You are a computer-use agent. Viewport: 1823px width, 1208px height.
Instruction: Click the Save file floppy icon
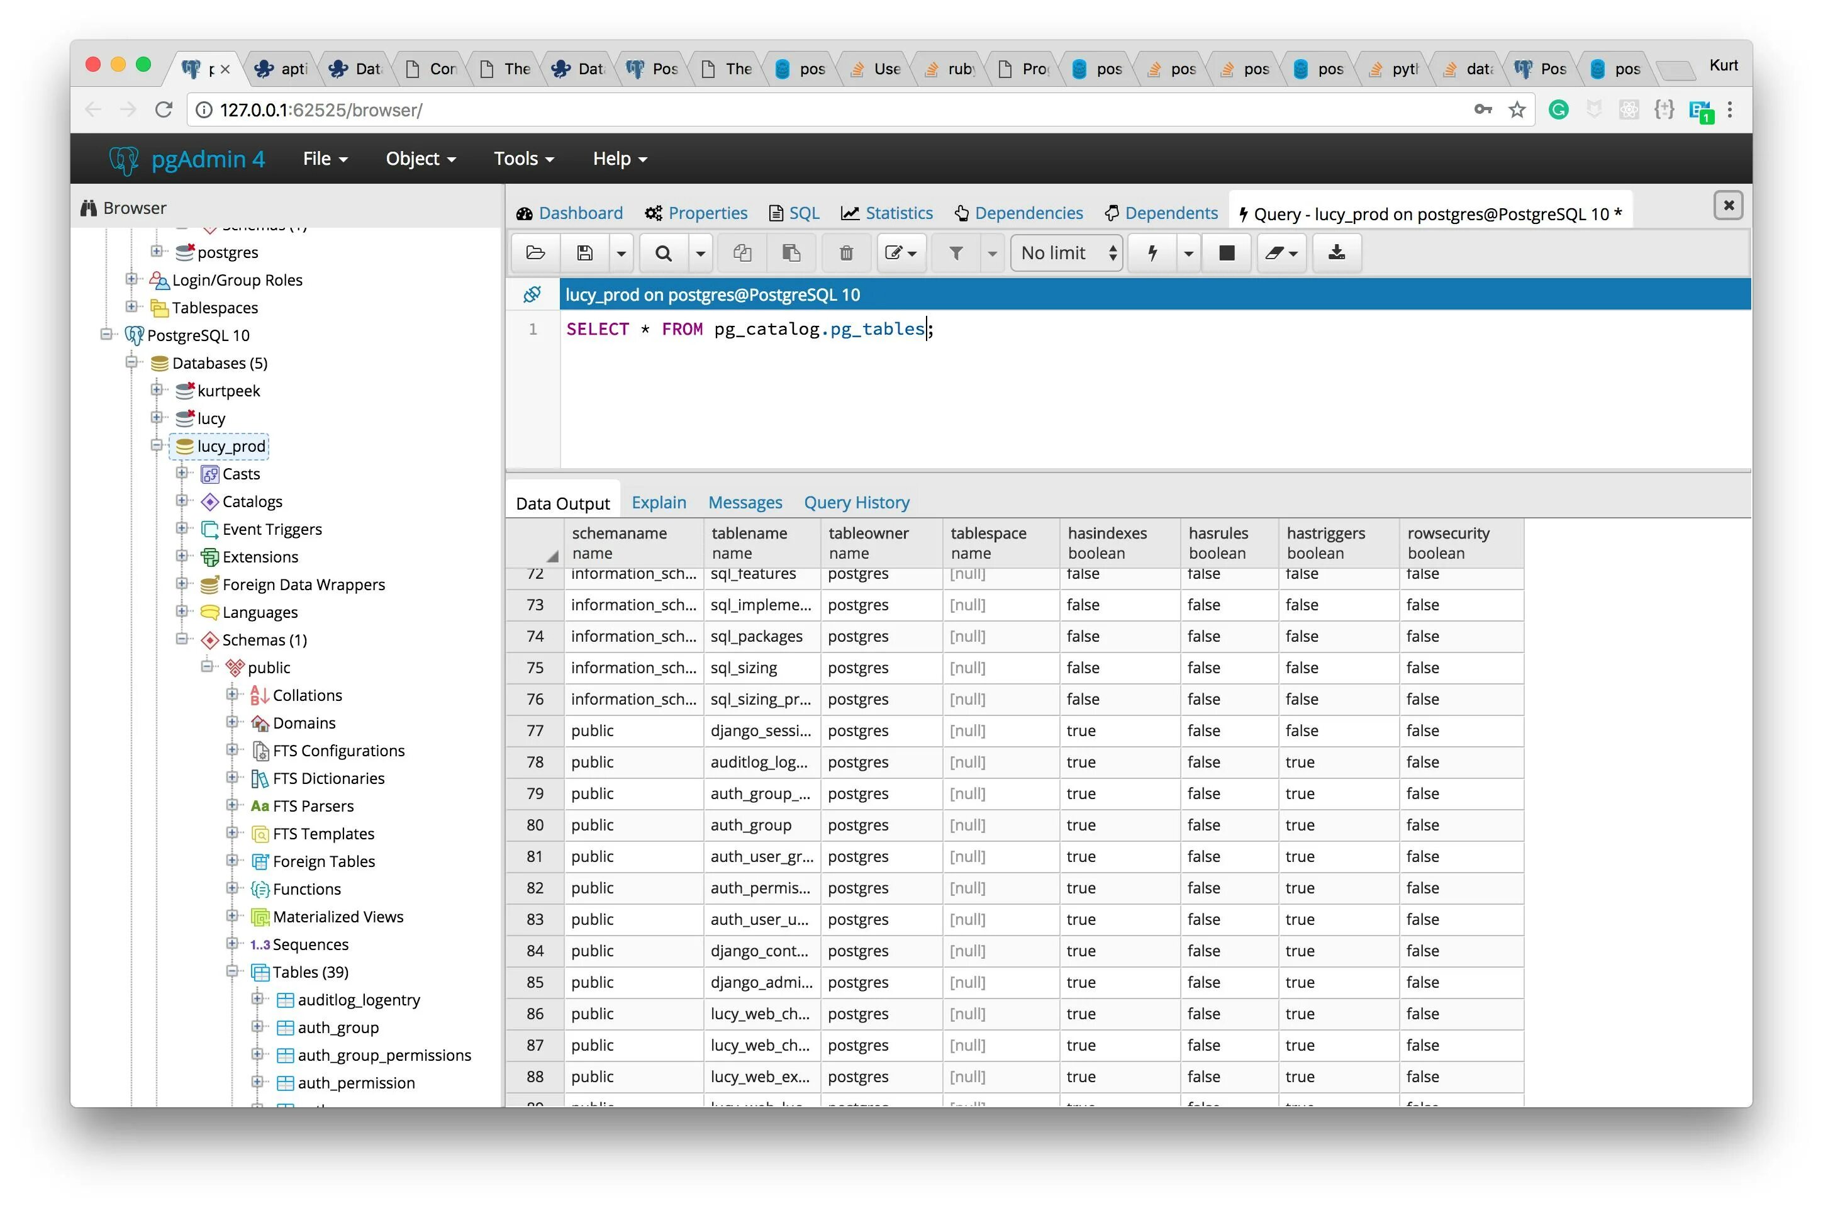tap(584, 253)
